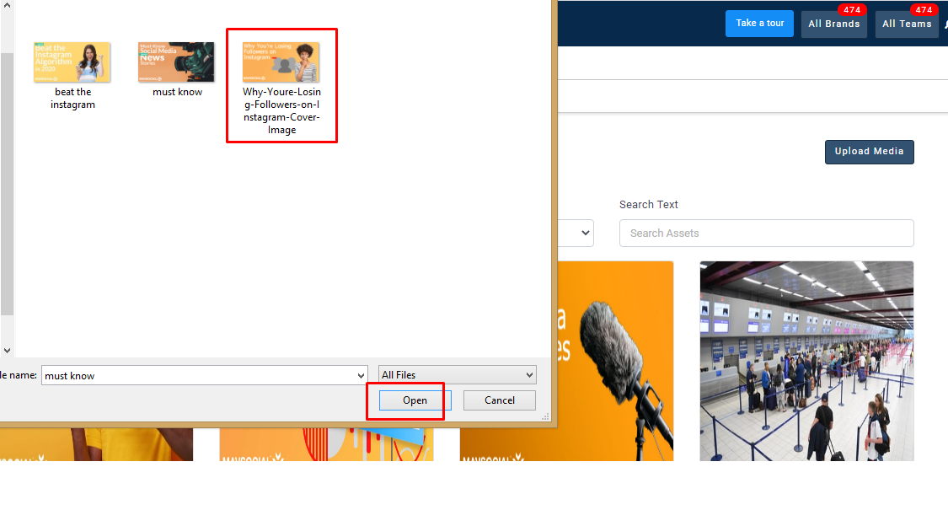This screenshot has height=510, width=948.
Task: Open the 'All Files' file type dropdown
Action: [x=457, y=375]
